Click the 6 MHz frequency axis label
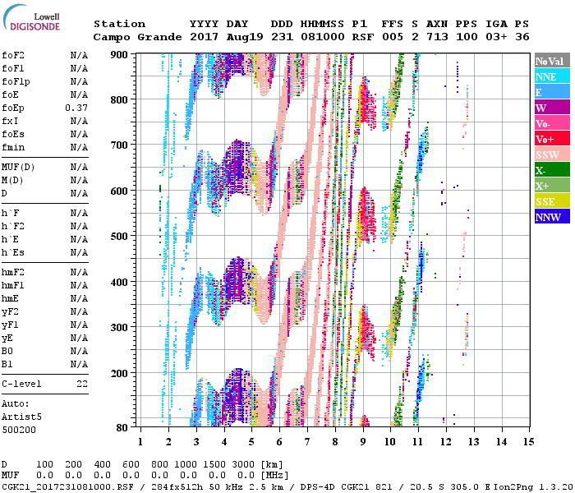Image resolution: width=575 pixels, height=493 pixels. [x=279, y=442]
